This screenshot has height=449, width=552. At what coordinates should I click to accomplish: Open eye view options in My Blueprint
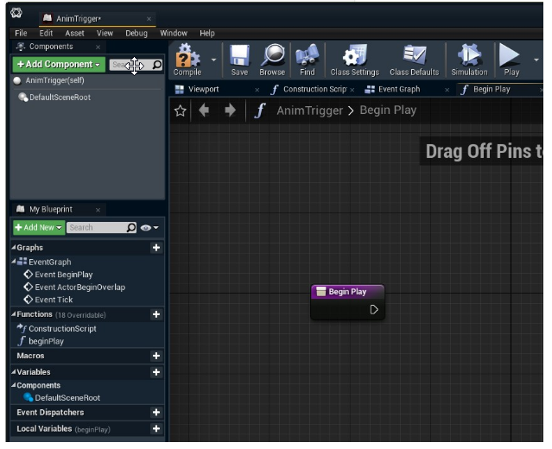coord(149,228)
